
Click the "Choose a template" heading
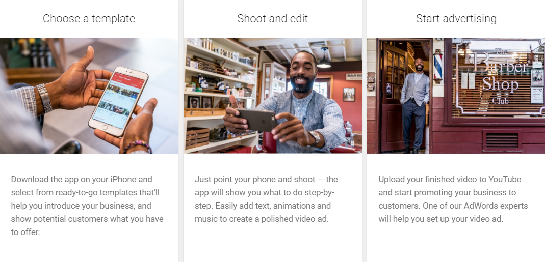[89, 18]
